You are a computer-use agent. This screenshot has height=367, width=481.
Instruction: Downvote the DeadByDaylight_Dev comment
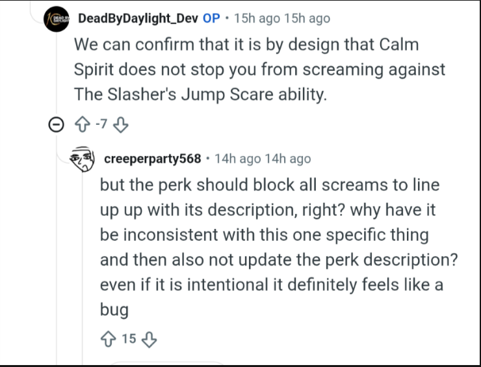tap(120, 125)
